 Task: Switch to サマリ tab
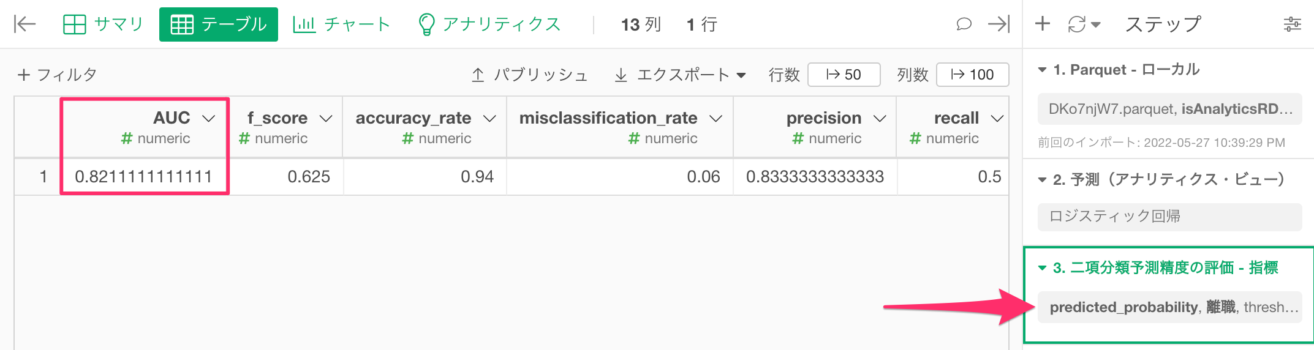pos(103,24)
